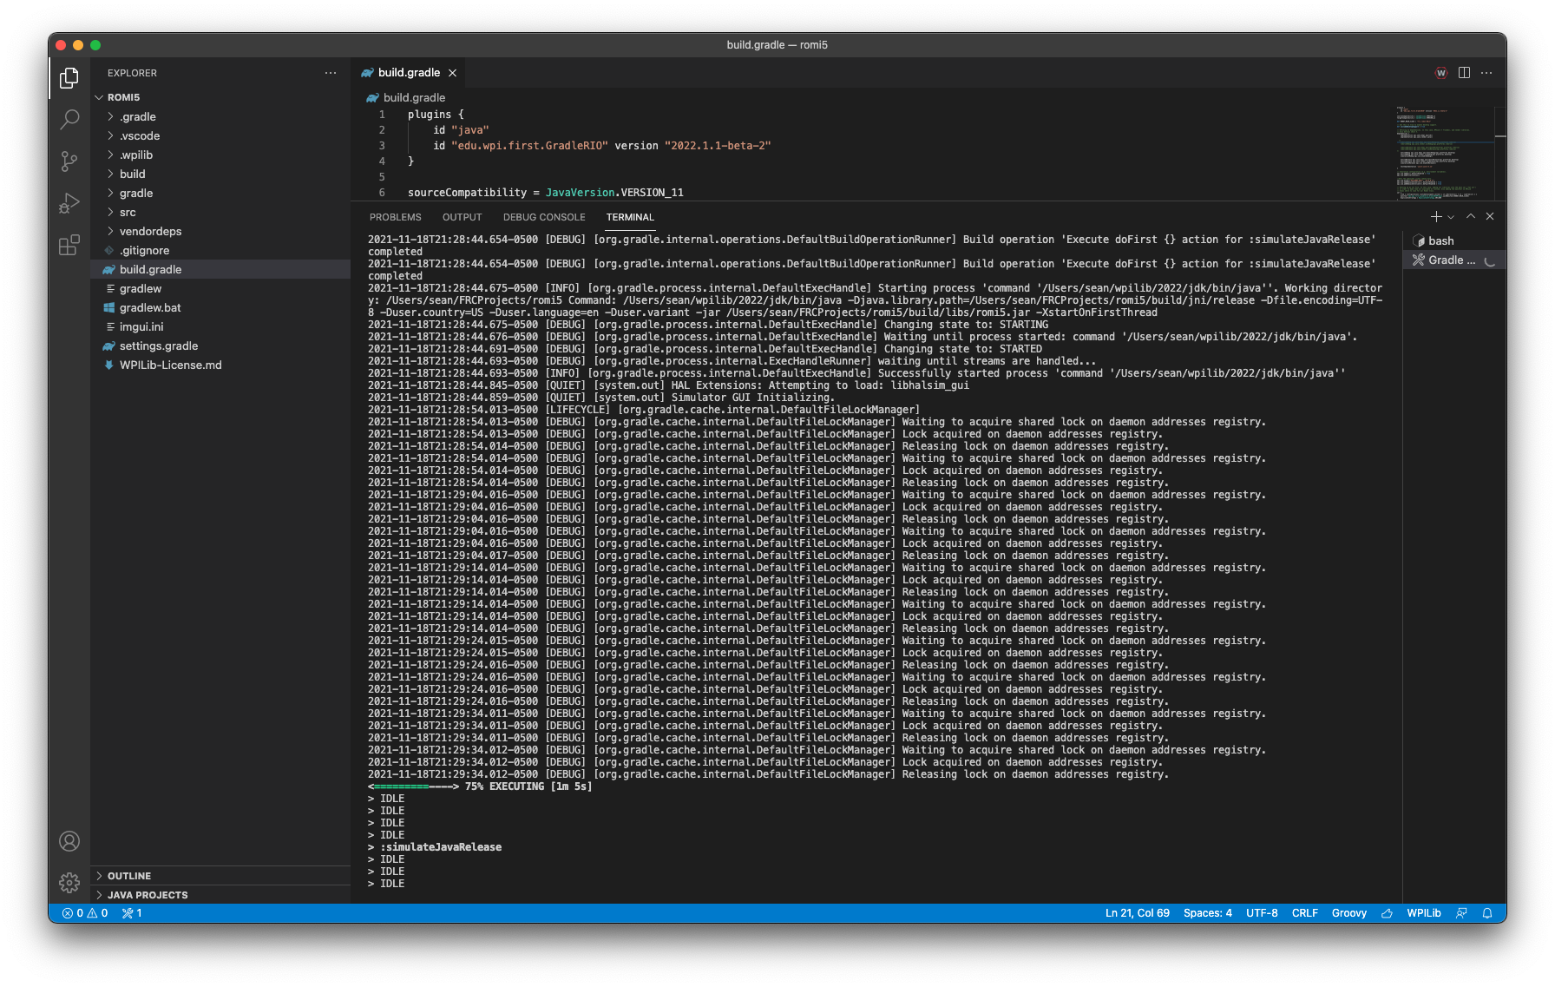The width and height of the screenshot is (1555, 987).
Task: Click Groovy language mode in status bar
Action: click(1348, 912)
